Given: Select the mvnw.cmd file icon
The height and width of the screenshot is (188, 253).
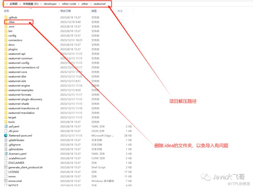Looking at the screenshot, I should click(6, 181).
